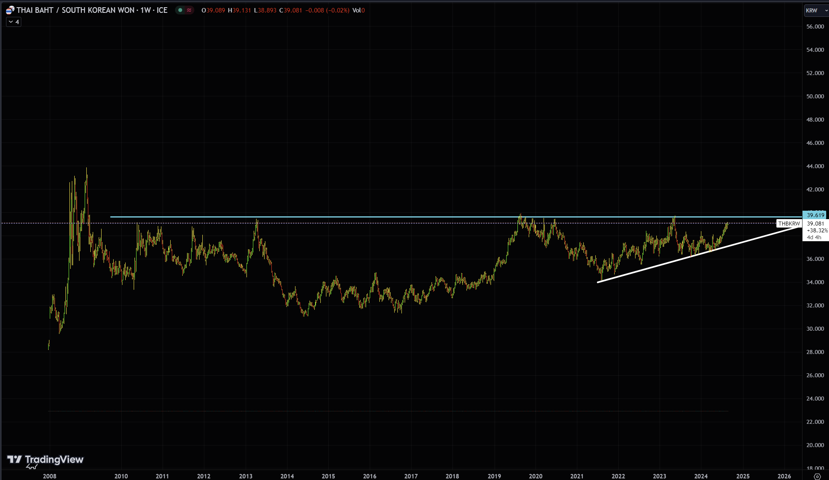The height and width of the screenshot is (480, 829).
Task: Click the 44.000 level on price scale
Action: tap(815, 166)
